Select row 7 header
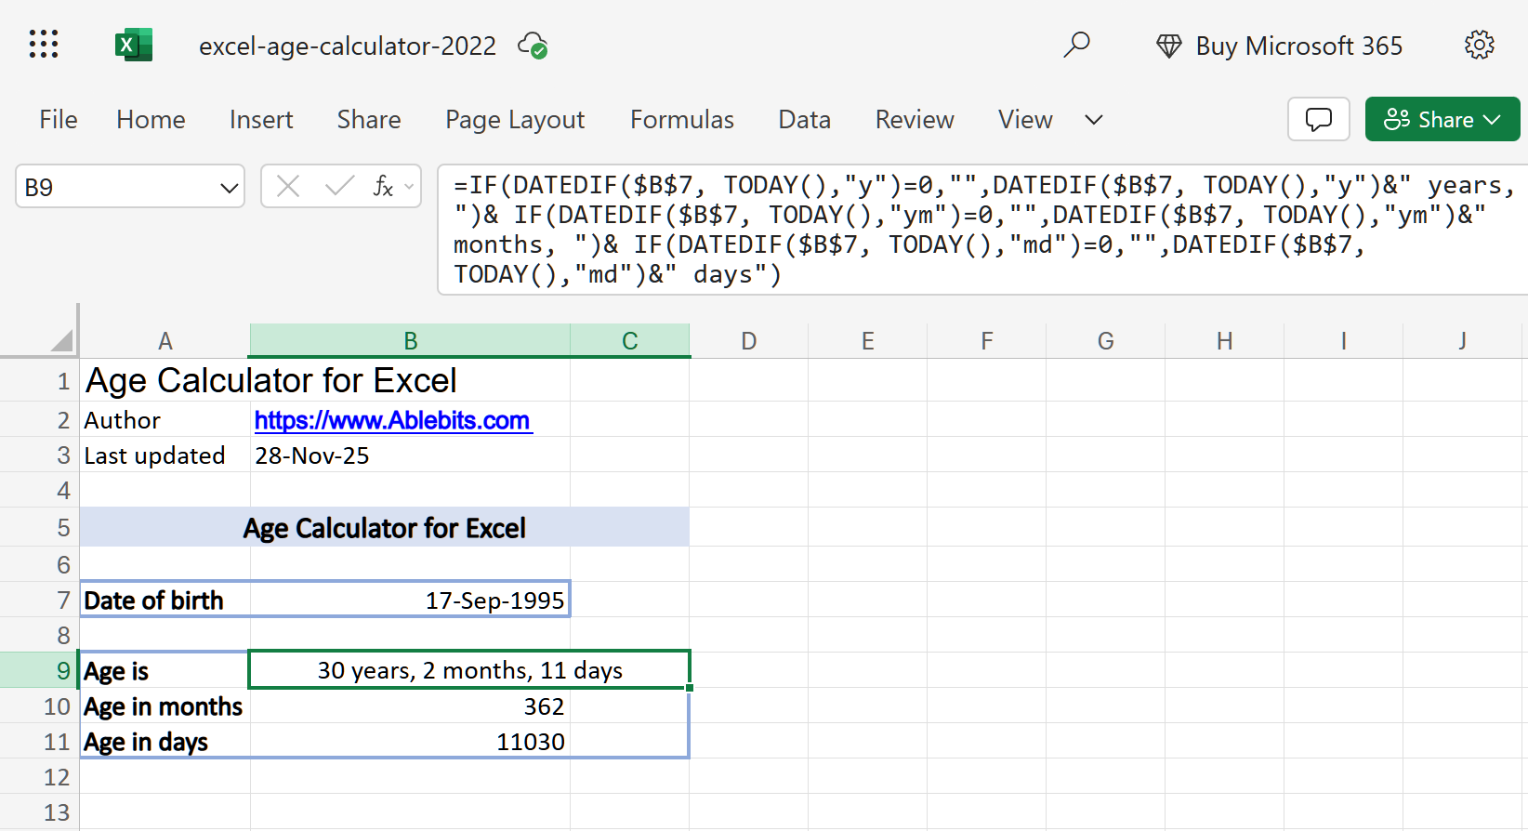Screen dimensions: 1528x831 [x=39, y=600]
